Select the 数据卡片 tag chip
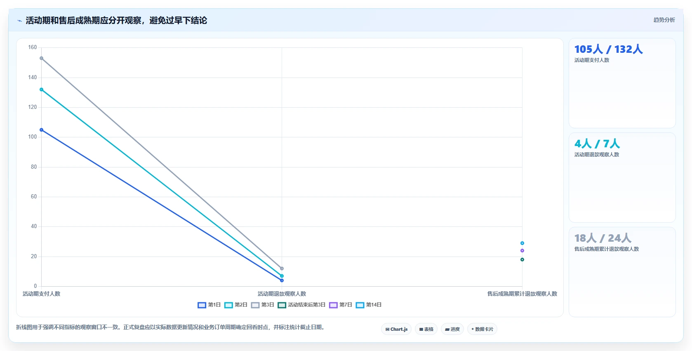Viewport: 692px width, 351px height. 482,329
